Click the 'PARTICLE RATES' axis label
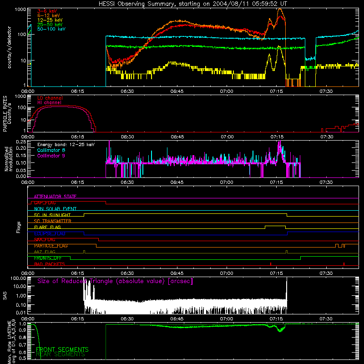Screen dimensions: 364x364 5,114
